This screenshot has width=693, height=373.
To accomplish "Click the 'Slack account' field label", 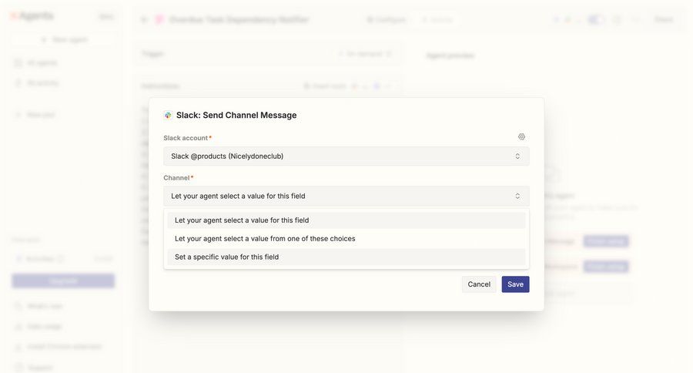I will pyautogui.click(x=186, y=138).
